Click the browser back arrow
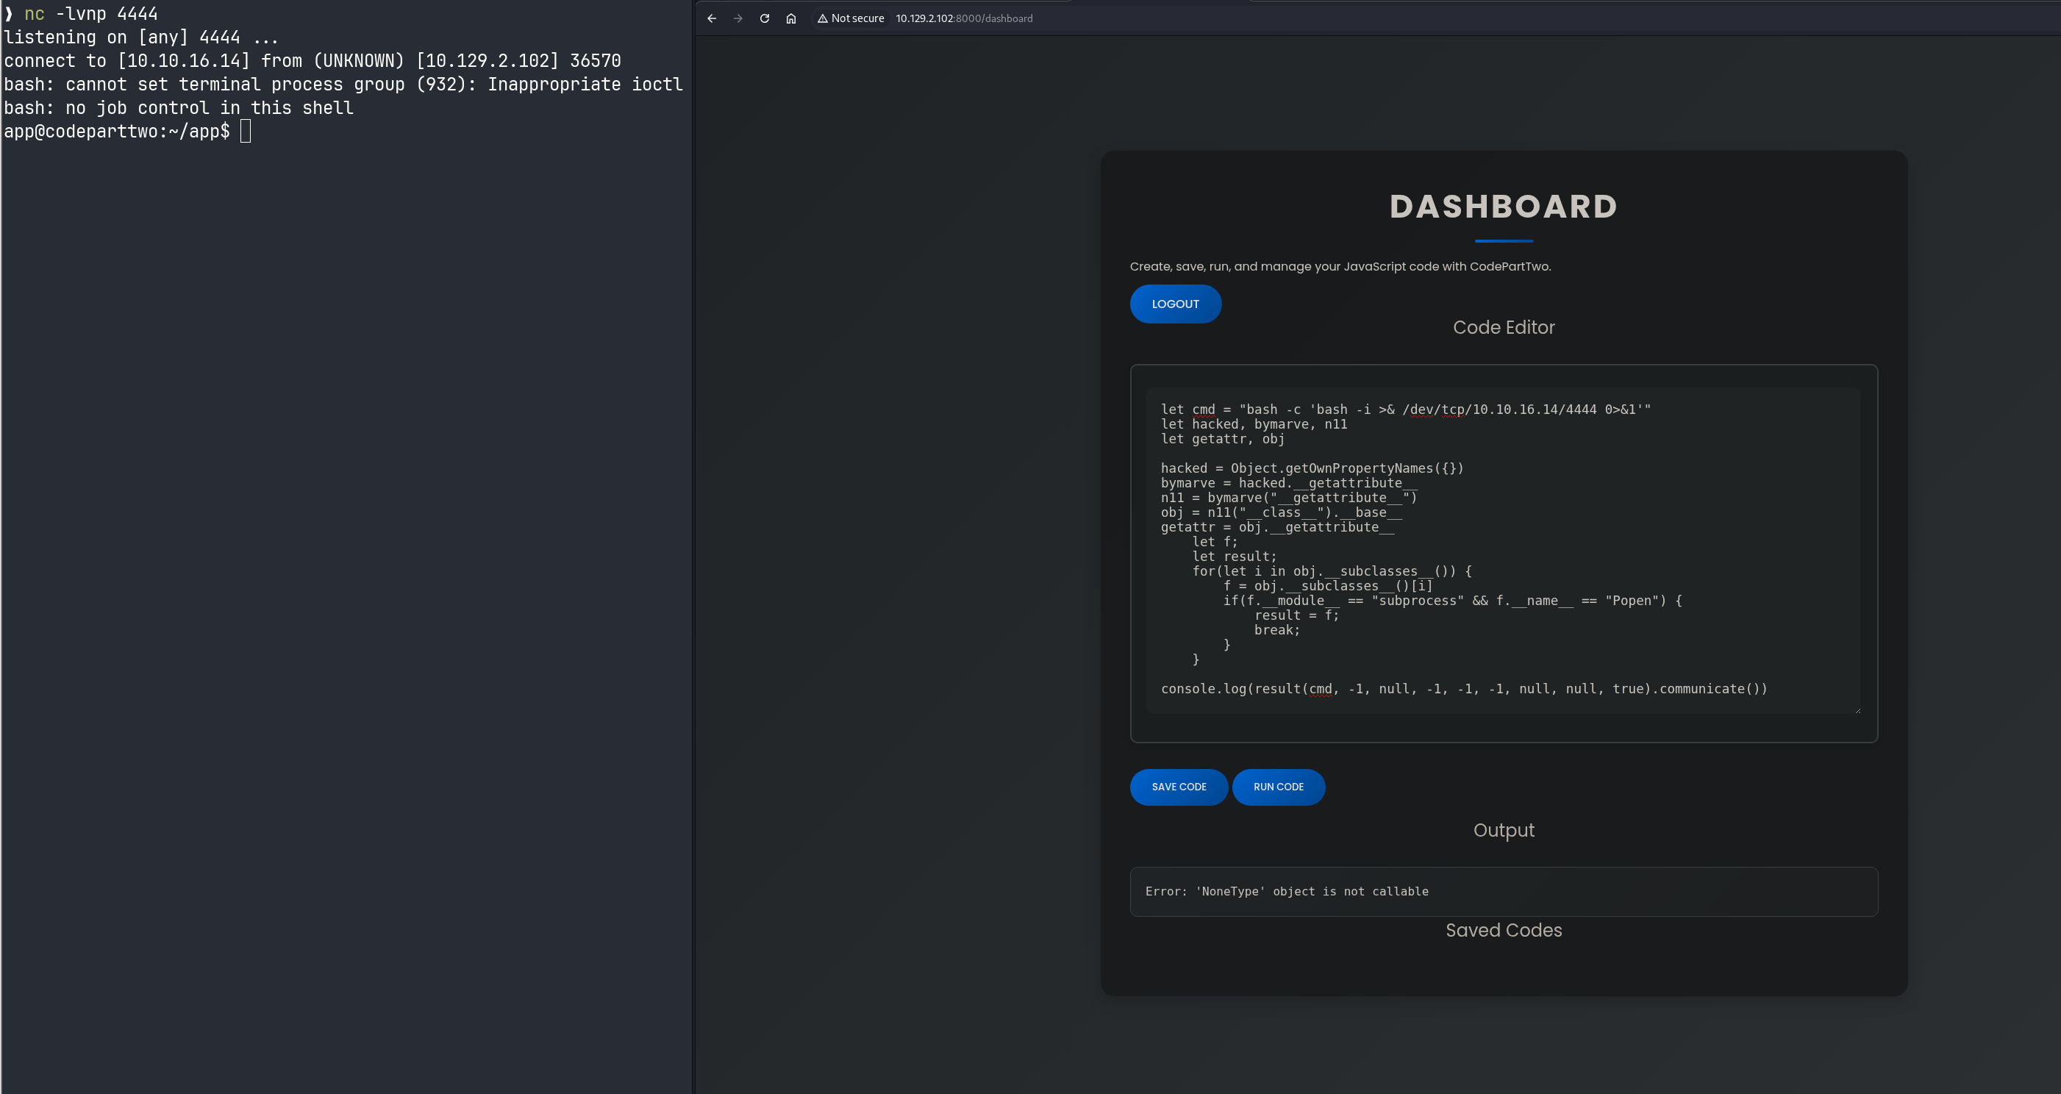The width and height of the screenshot is (2061, 1094). (x=711, y=18)
